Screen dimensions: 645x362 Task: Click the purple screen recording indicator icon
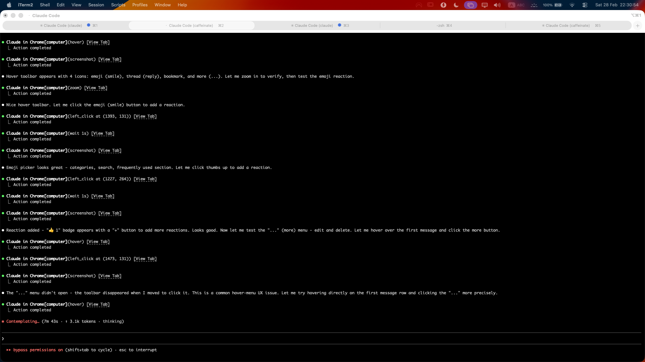471,5
